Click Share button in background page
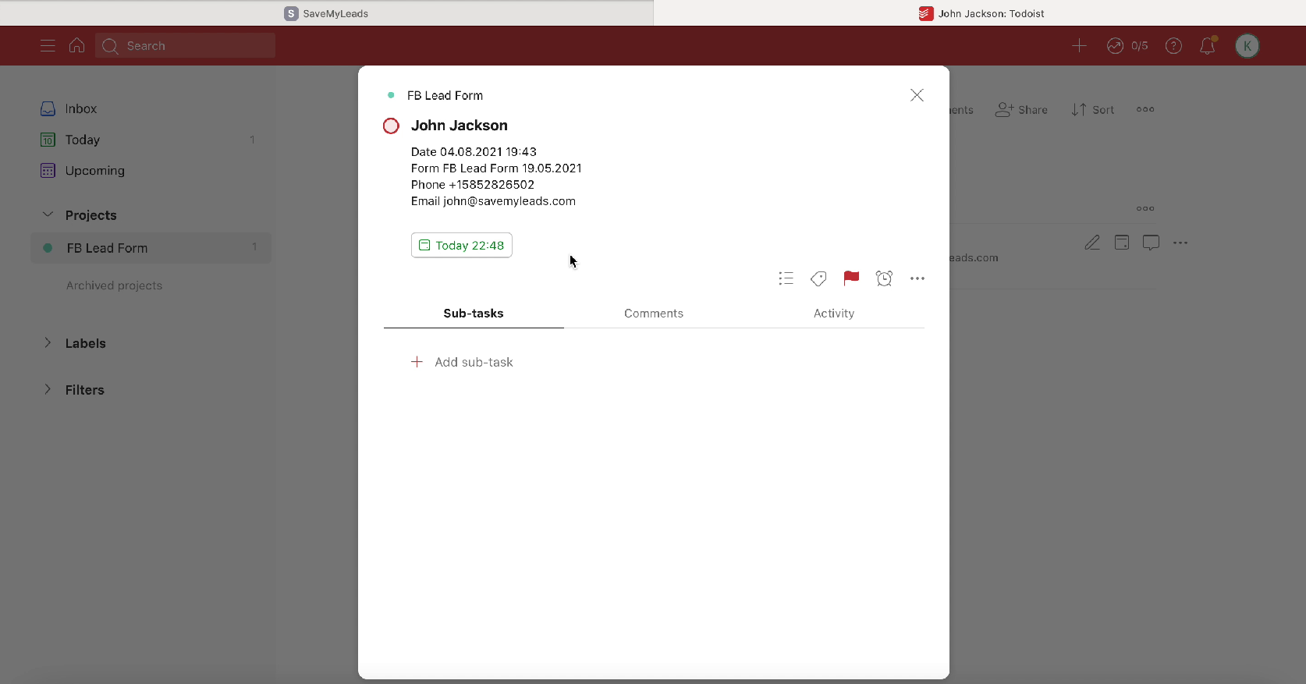This screenshot has height=684, width=1306. [x=1021, y=110]
